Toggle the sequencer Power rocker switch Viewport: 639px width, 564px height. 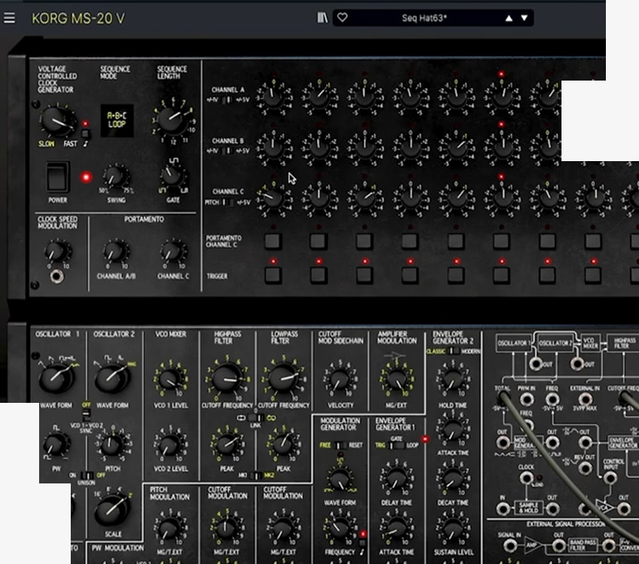(x=58, y=177)
